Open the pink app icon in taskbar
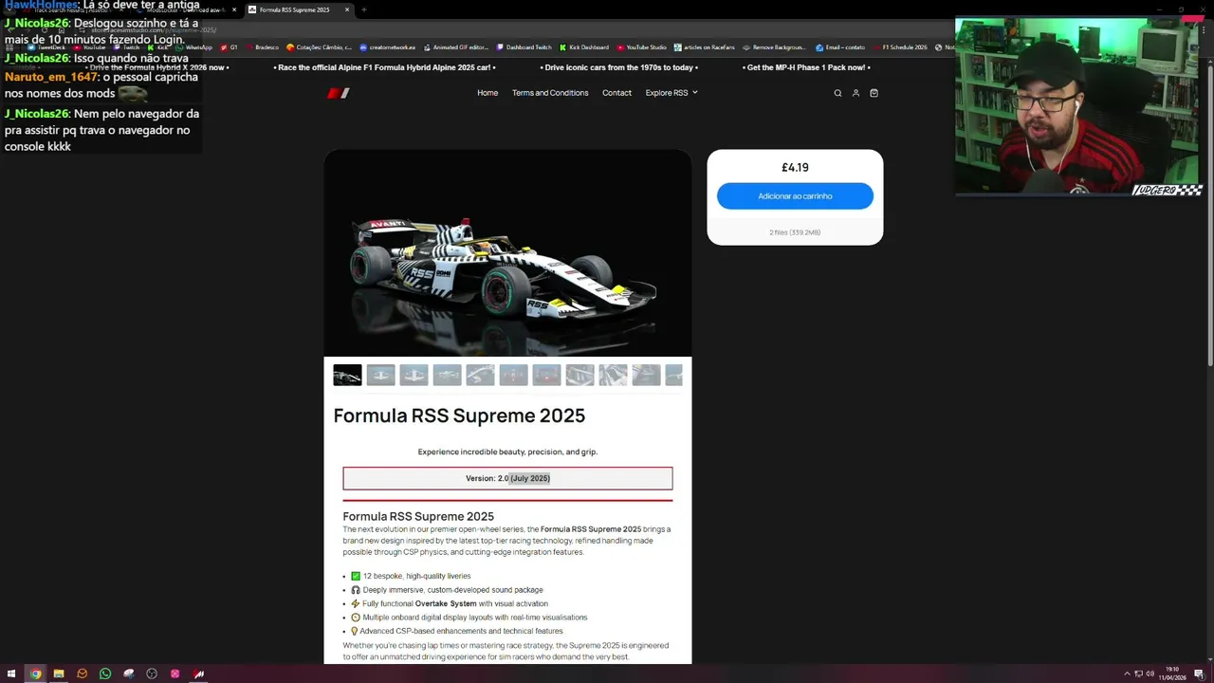Screen dimensions: 1214x683 pos(175,674)
